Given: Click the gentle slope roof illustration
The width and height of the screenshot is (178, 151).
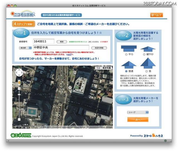Looking at the screenshot, I should click(148, 49).
